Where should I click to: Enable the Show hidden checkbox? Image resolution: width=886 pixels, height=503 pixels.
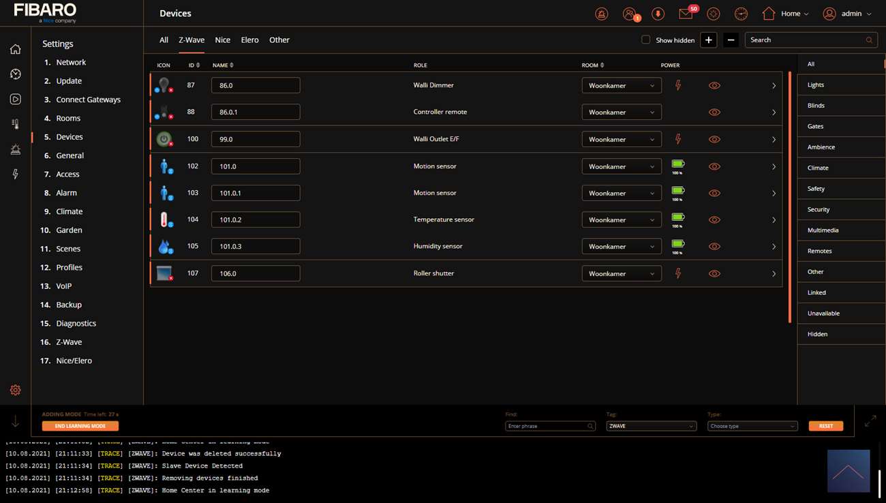click(x=645, y=40)
